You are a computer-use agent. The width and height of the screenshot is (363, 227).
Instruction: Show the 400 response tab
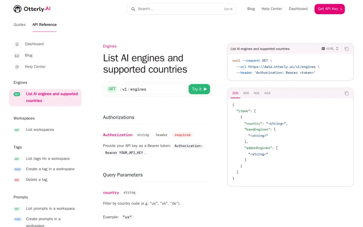(x=246, y=93)
